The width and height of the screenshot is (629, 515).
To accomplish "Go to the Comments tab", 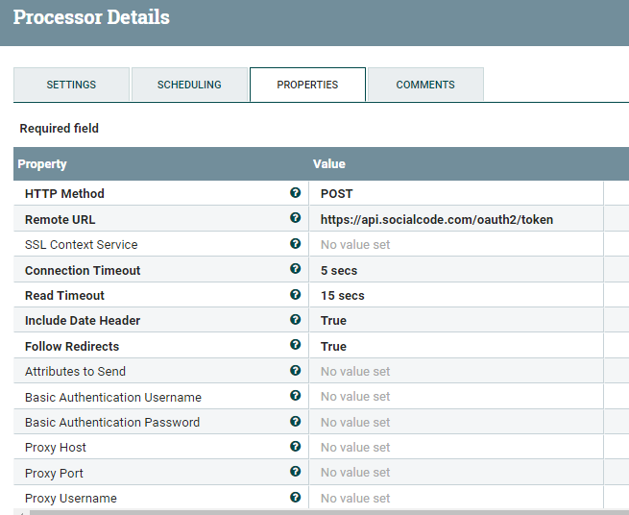I will pos(425,85).
